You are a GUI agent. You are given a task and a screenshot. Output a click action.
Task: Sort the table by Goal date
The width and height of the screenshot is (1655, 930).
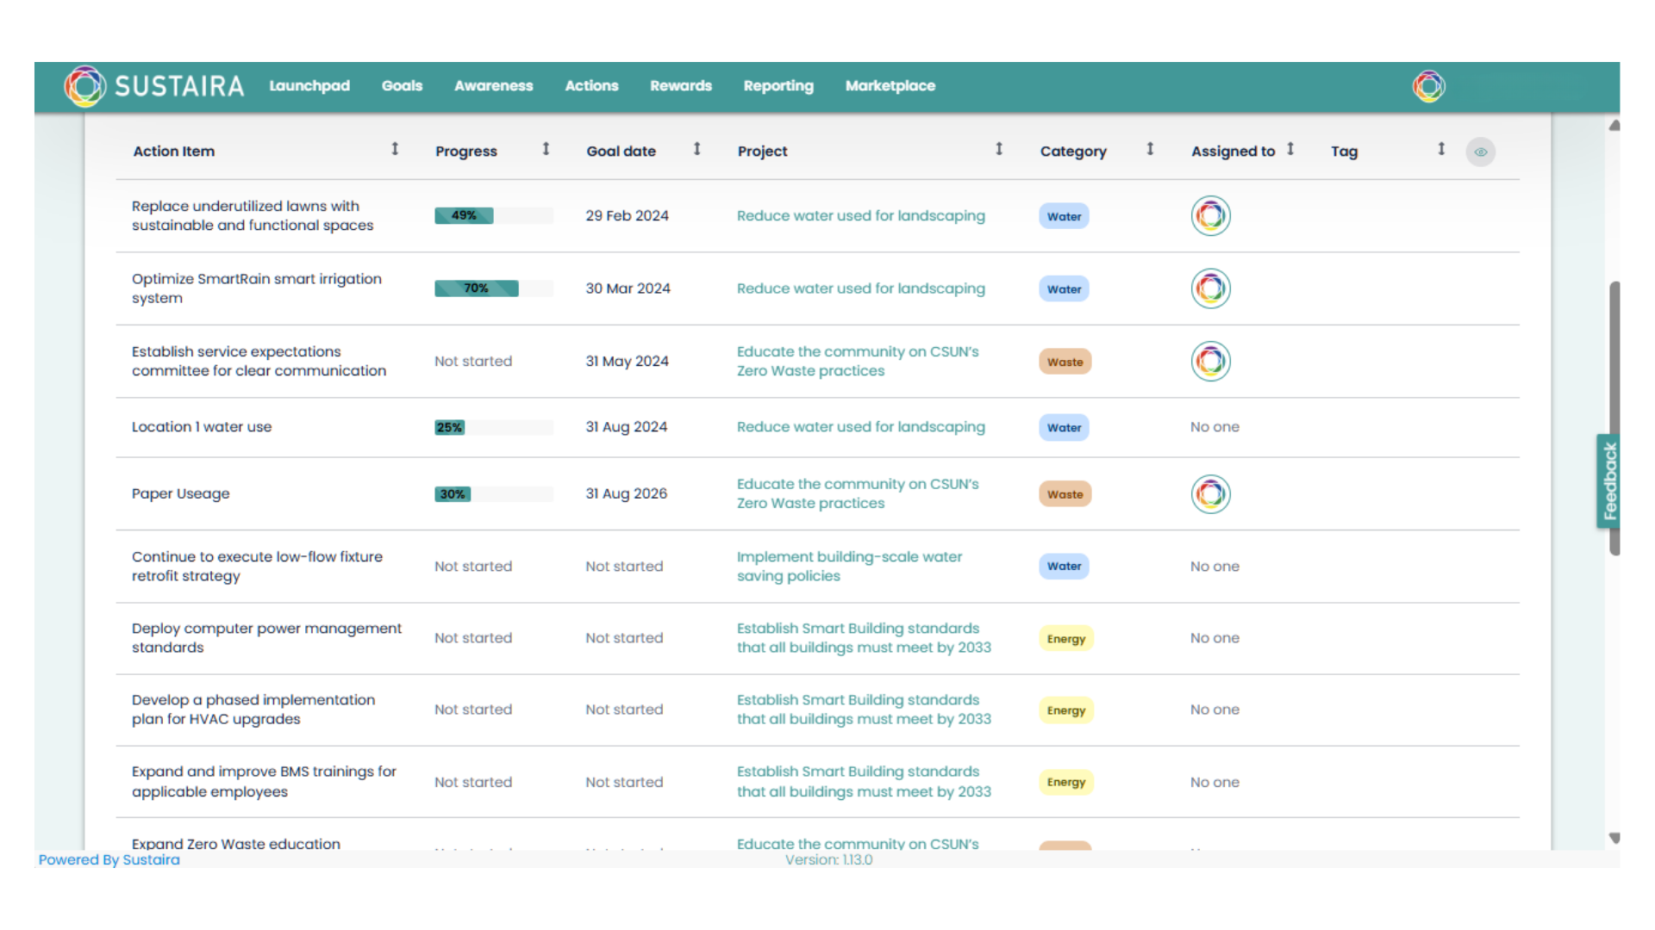(x=697, y=148)
